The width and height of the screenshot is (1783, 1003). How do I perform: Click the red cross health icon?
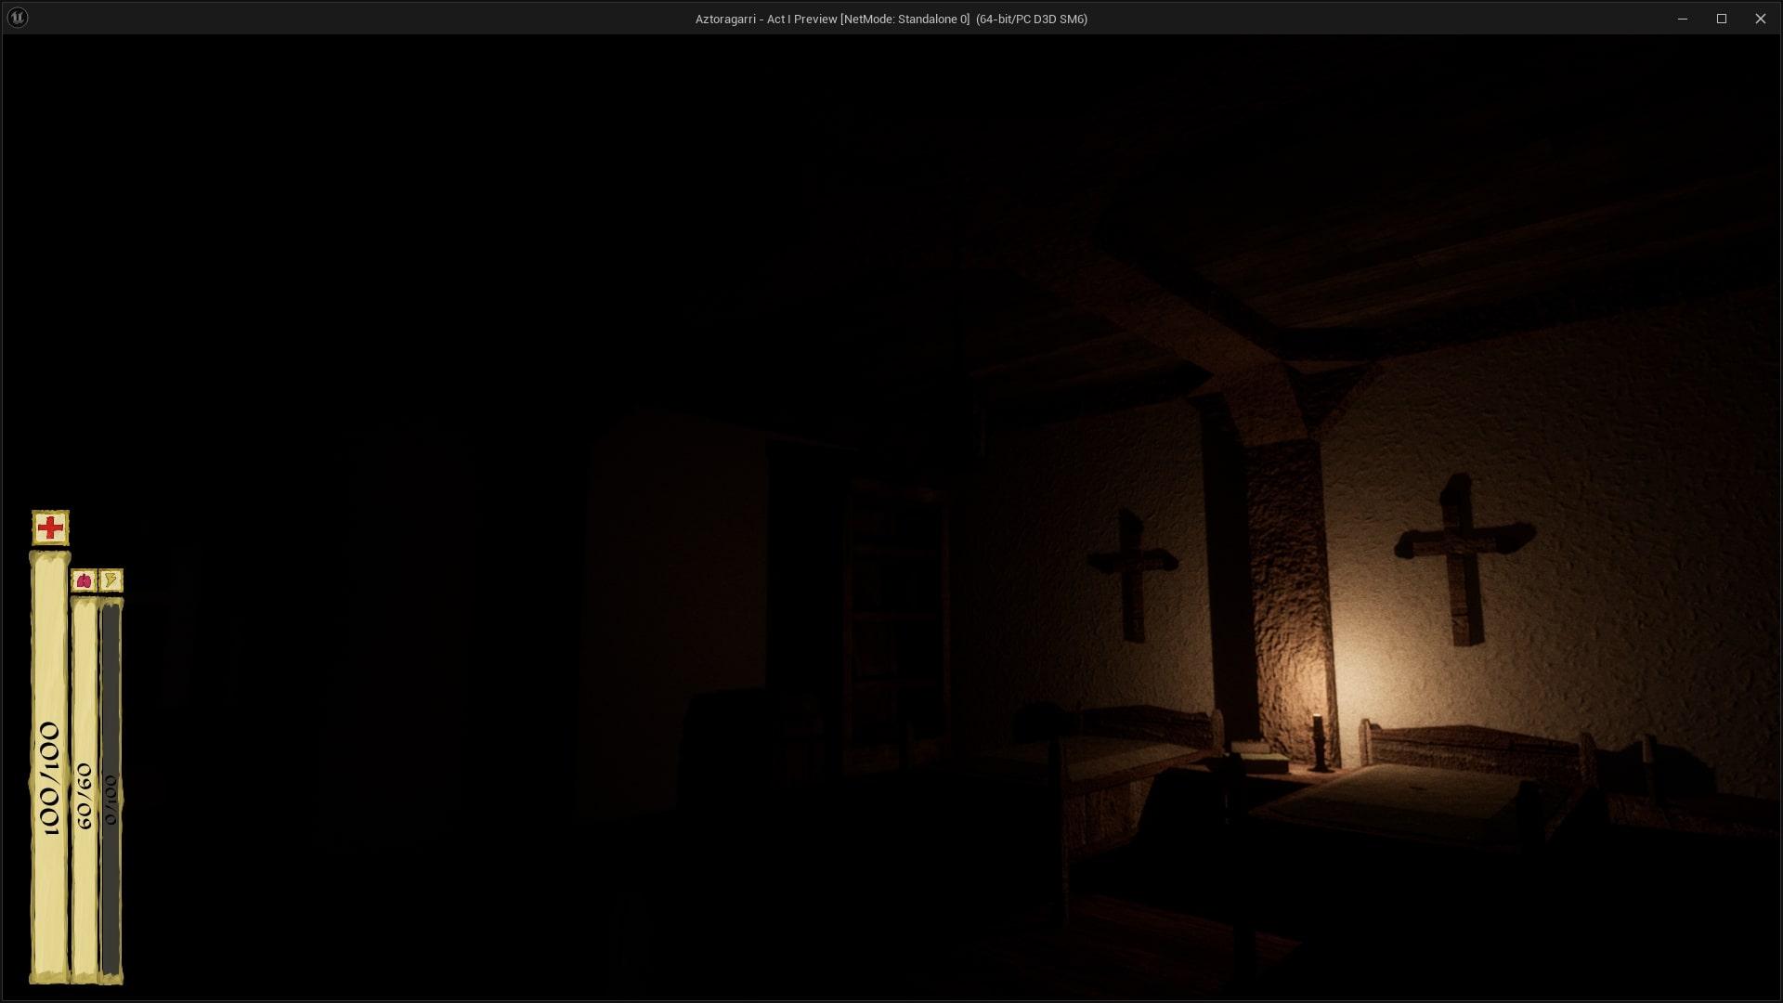click(50, 528)
